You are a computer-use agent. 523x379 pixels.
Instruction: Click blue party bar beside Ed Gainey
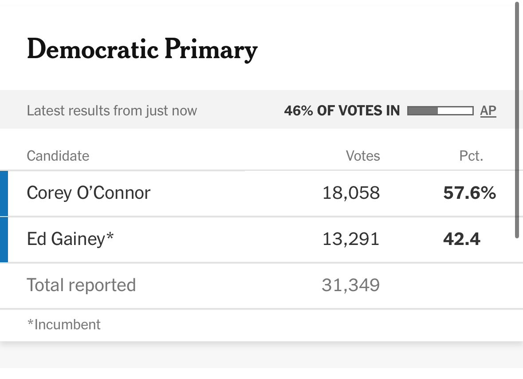coord(4,240)
